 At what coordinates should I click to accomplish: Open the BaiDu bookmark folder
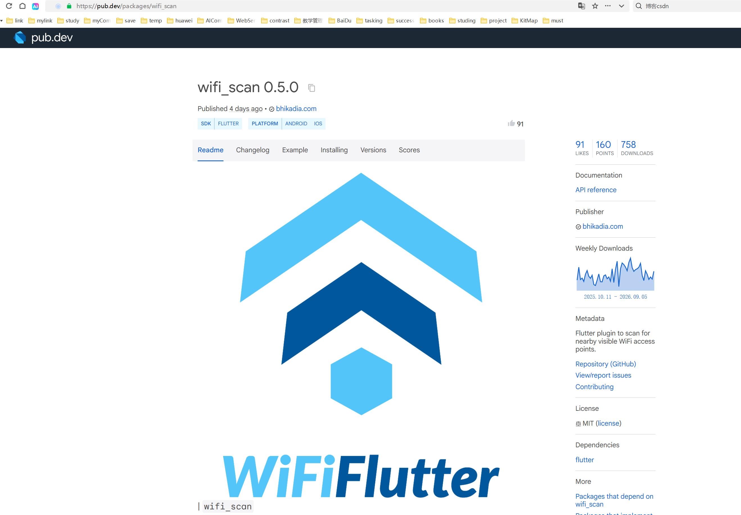pos(340,21)
